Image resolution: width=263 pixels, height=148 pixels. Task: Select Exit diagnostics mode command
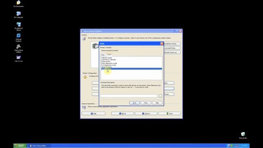[108, 65]
